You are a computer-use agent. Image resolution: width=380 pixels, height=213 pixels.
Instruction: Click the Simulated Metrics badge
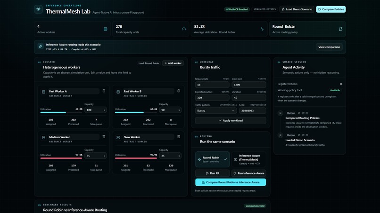[x=264, y=9]
